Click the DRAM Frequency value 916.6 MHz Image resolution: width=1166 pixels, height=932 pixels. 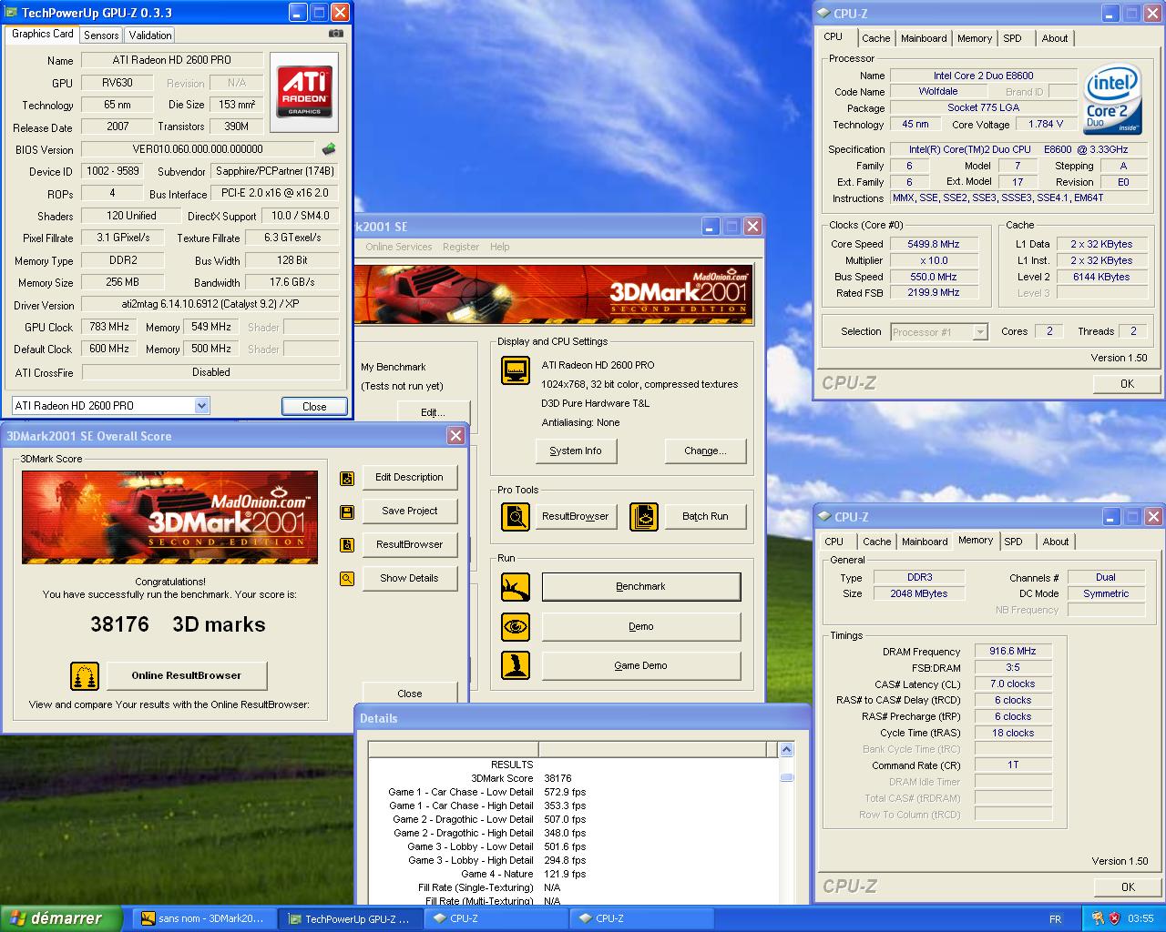pos(1013,652)
